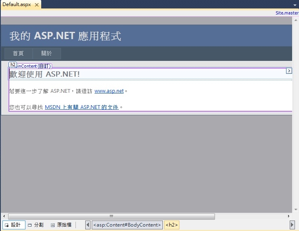This screenshot has width=299, height=231.
Task: Close the Default.aspx document tab
Action: pos(37,5)
